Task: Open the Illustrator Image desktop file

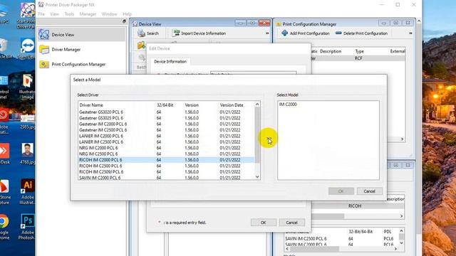Action: click(x=27, y=87)
